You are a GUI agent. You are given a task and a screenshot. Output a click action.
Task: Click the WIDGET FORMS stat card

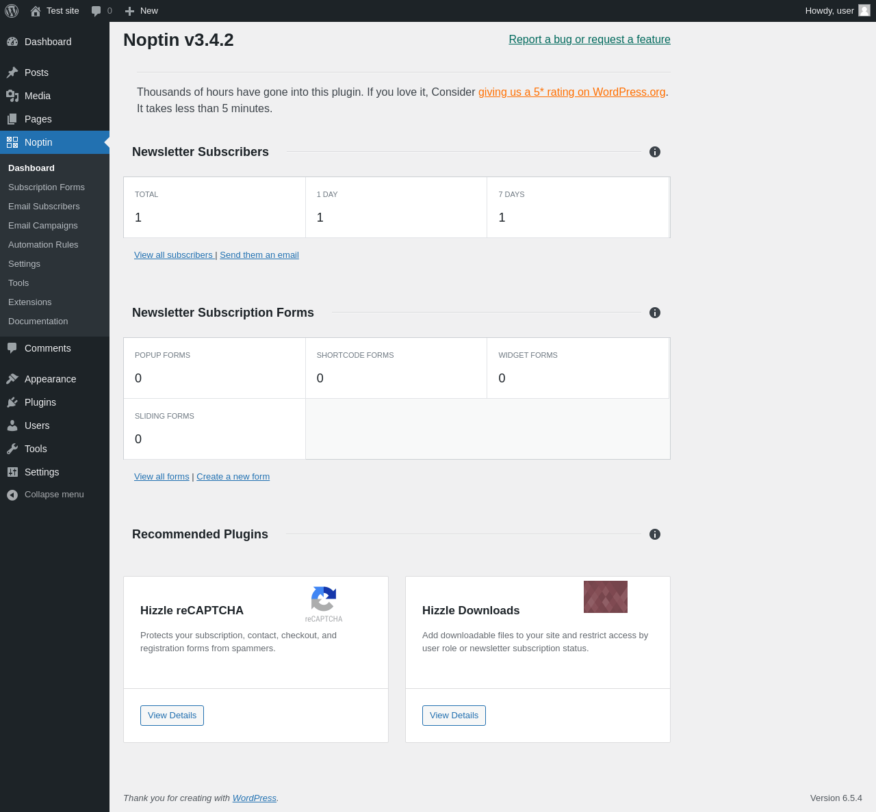(578, 368)
